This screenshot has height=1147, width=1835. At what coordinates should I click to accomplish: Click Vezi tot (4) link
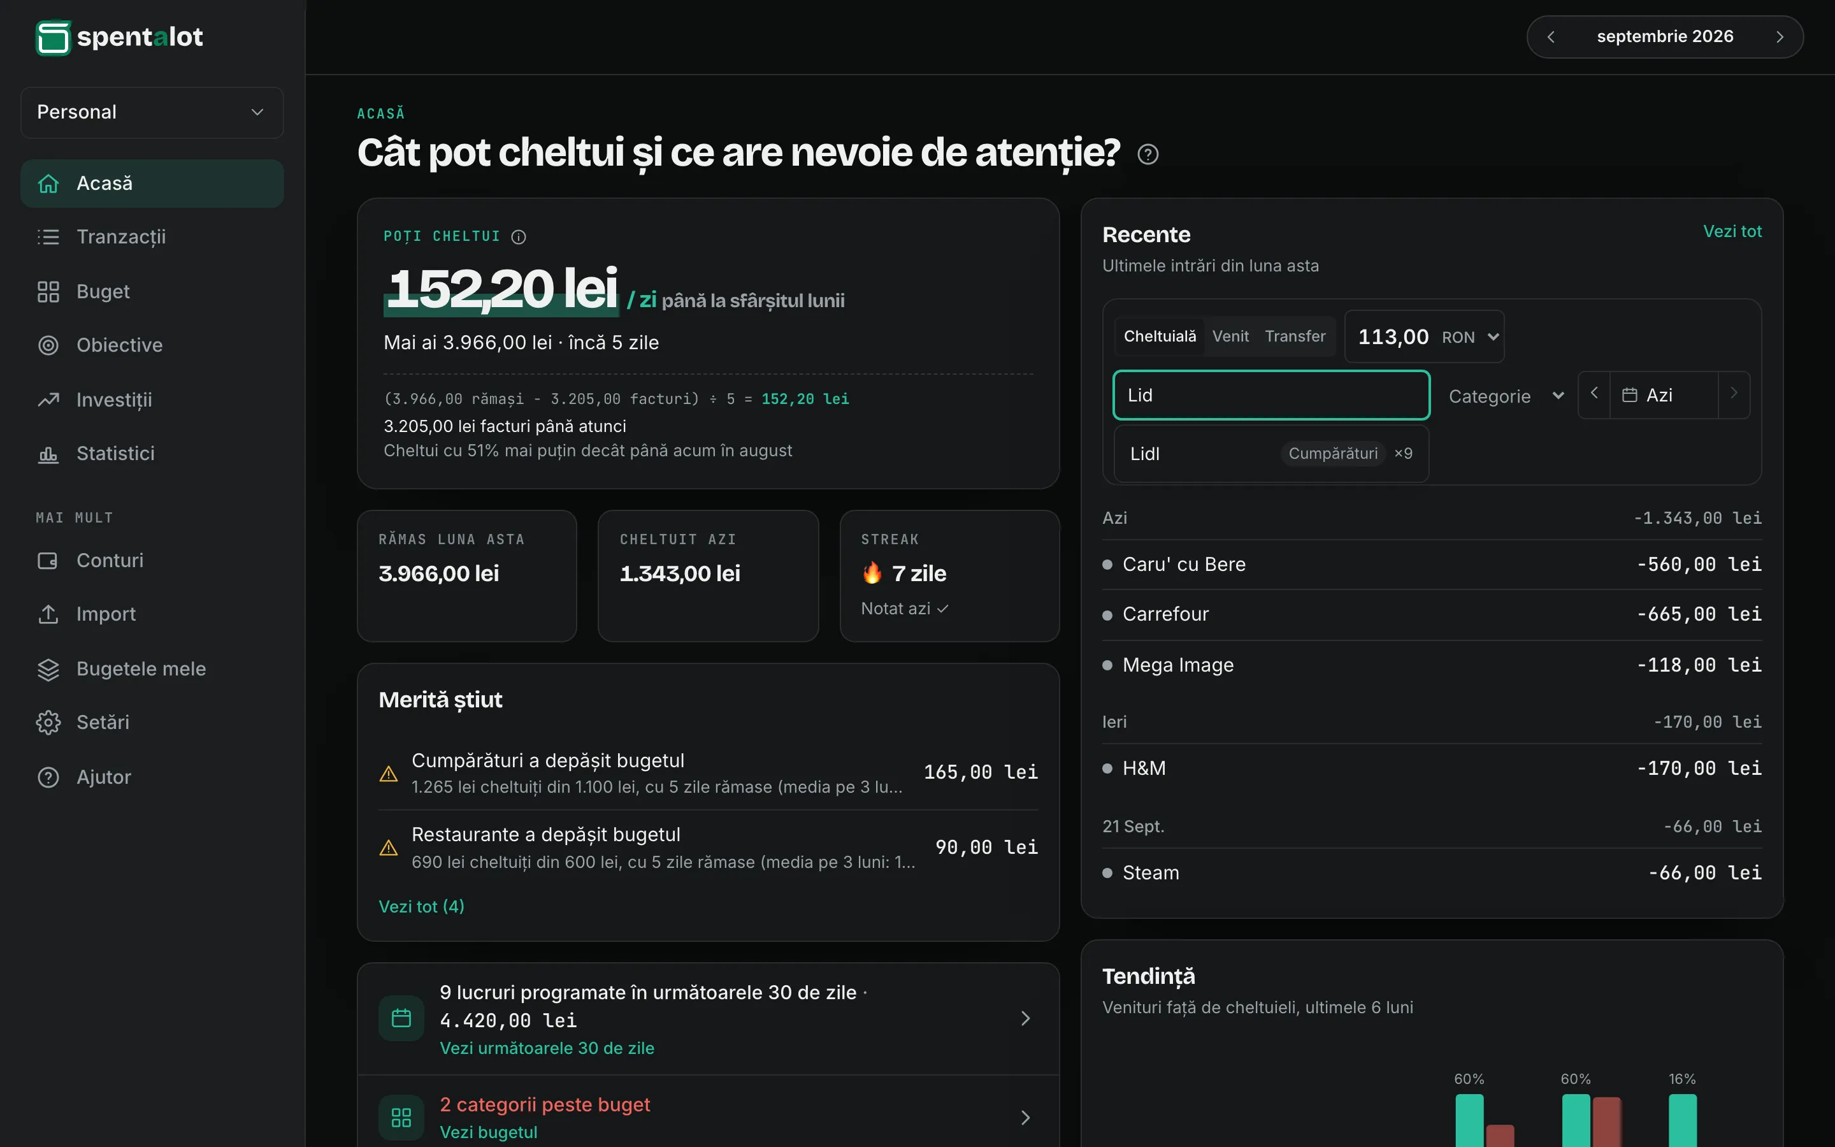tap(421, 907)
